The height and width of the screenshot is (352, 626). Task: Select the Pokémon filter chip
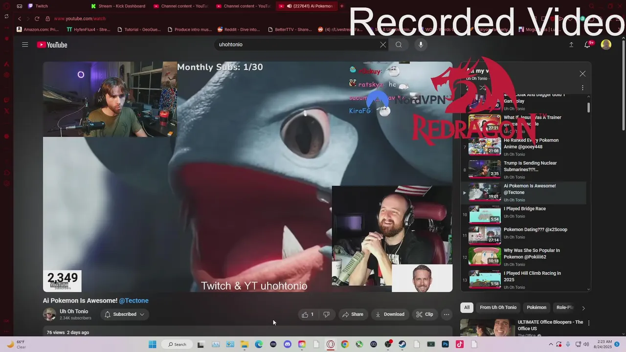pos(537,308)
